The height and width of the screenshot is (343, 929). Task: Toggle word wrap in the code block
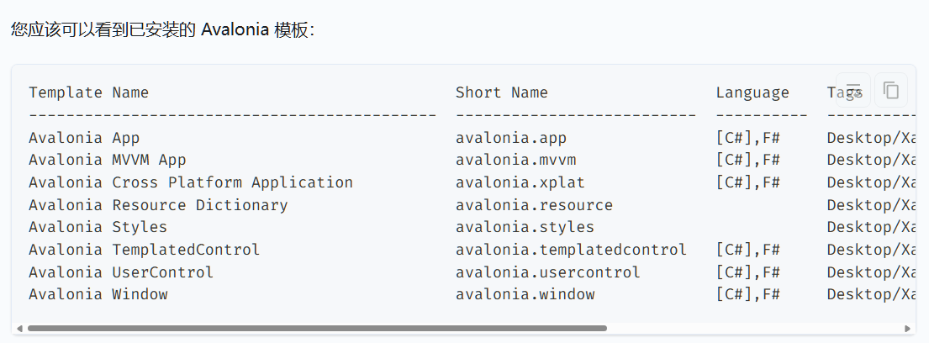pos(853,90)
